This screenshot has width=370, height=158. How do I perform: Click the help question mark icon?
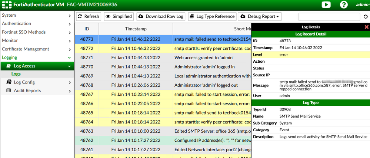(x=344, y=5)
